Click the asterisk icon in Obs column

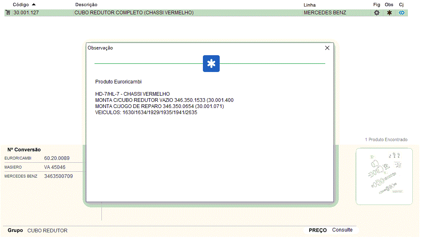[x=389, y=13]
